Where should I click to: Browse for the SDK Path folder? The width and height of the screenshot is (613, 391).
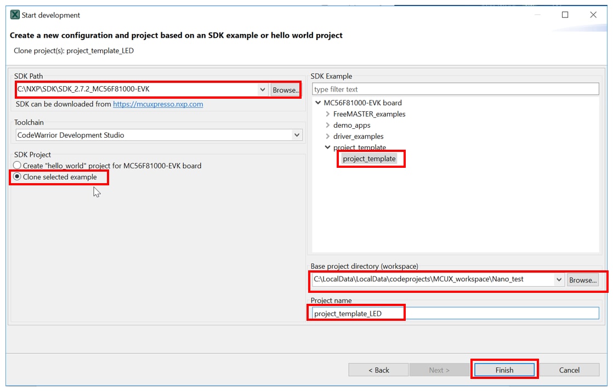pyautogui.click(x=285, y=90)
